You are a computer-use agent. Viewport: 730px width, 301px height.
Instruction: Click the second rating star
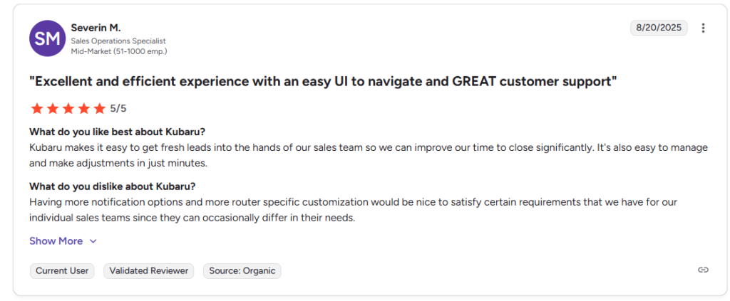[52, 108]
